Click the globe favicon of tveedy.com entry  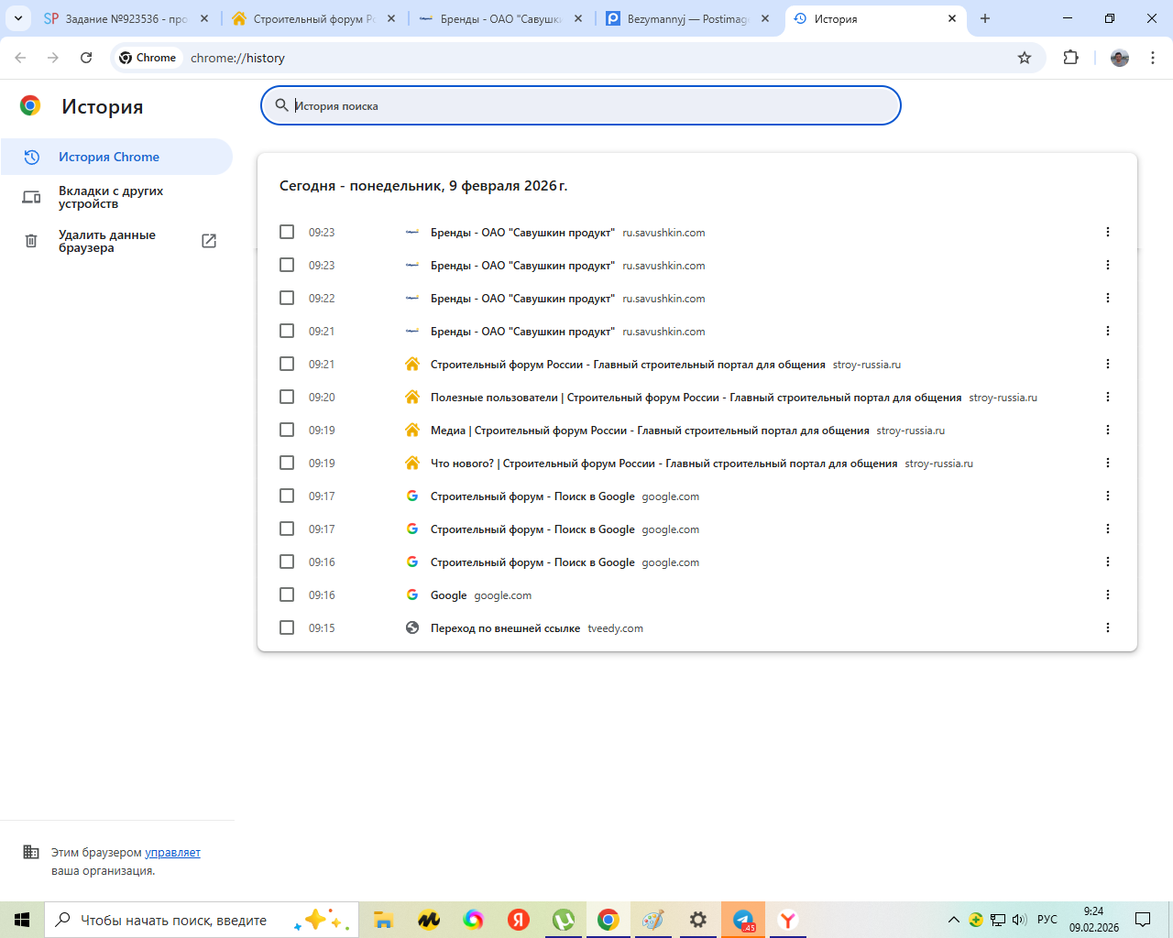pos(412,627)
